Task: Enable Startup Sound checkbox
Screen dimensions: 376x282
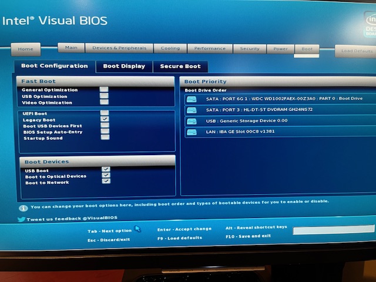Action: [105, 137]
